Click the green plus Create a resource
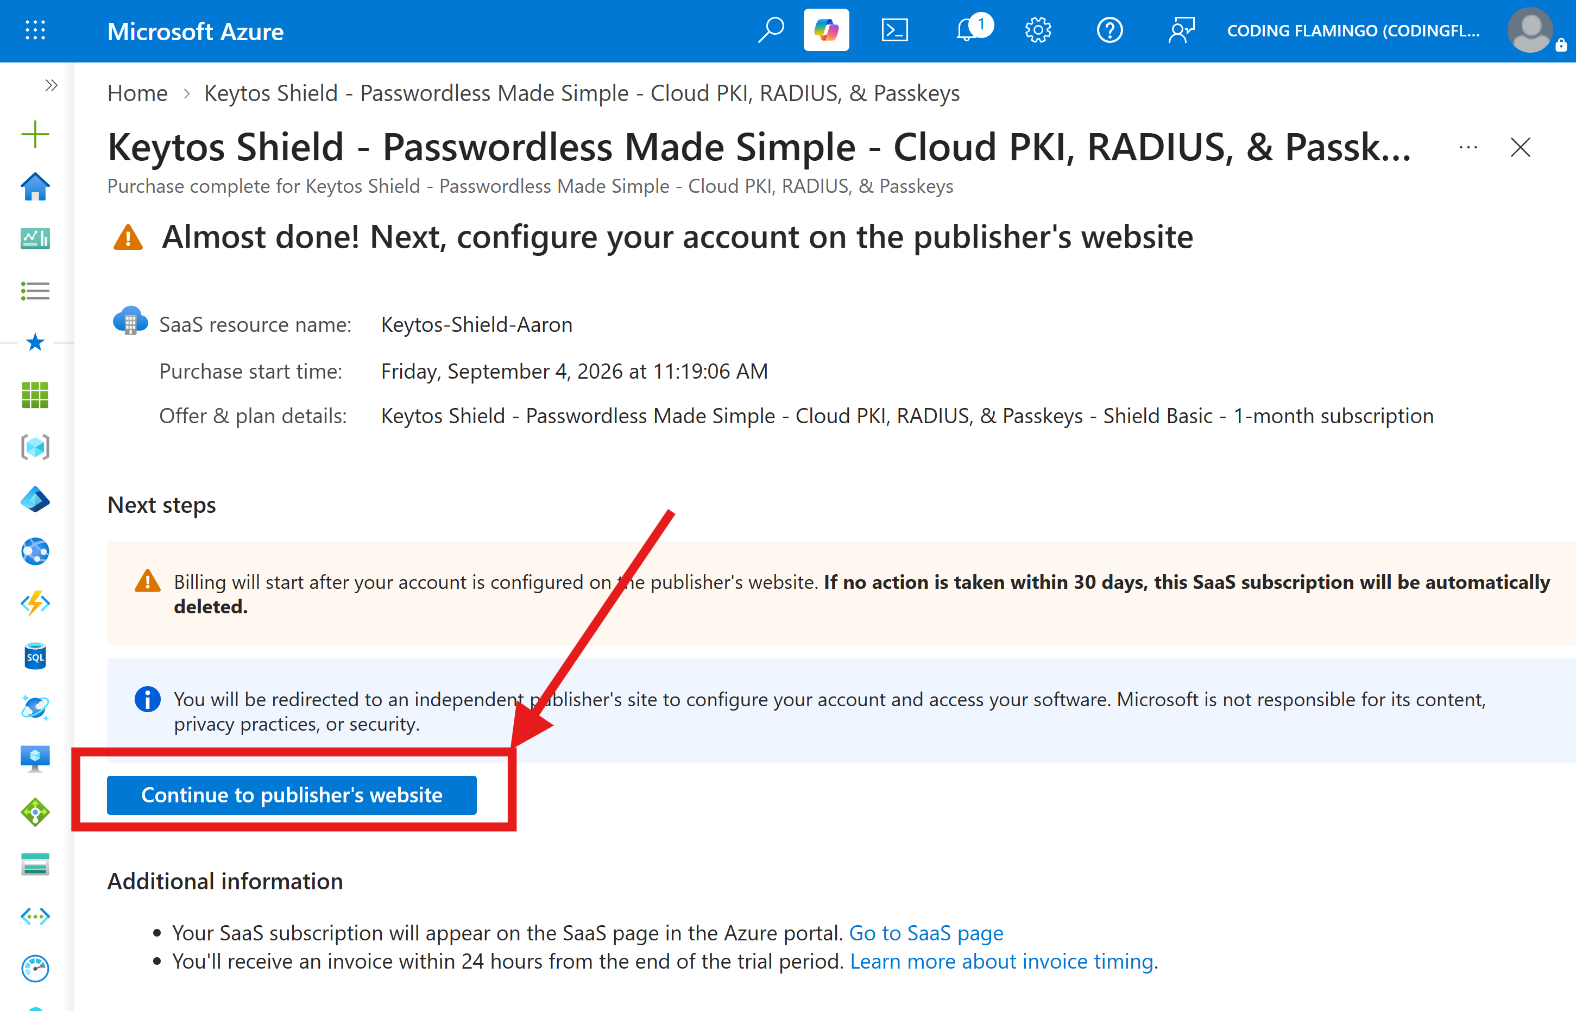 click(x=35, y=135)
